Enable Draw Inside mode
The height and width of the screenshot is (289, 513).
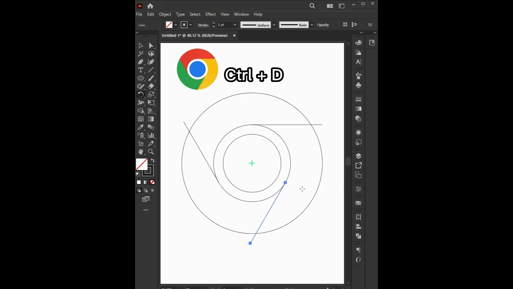(152, 191)
